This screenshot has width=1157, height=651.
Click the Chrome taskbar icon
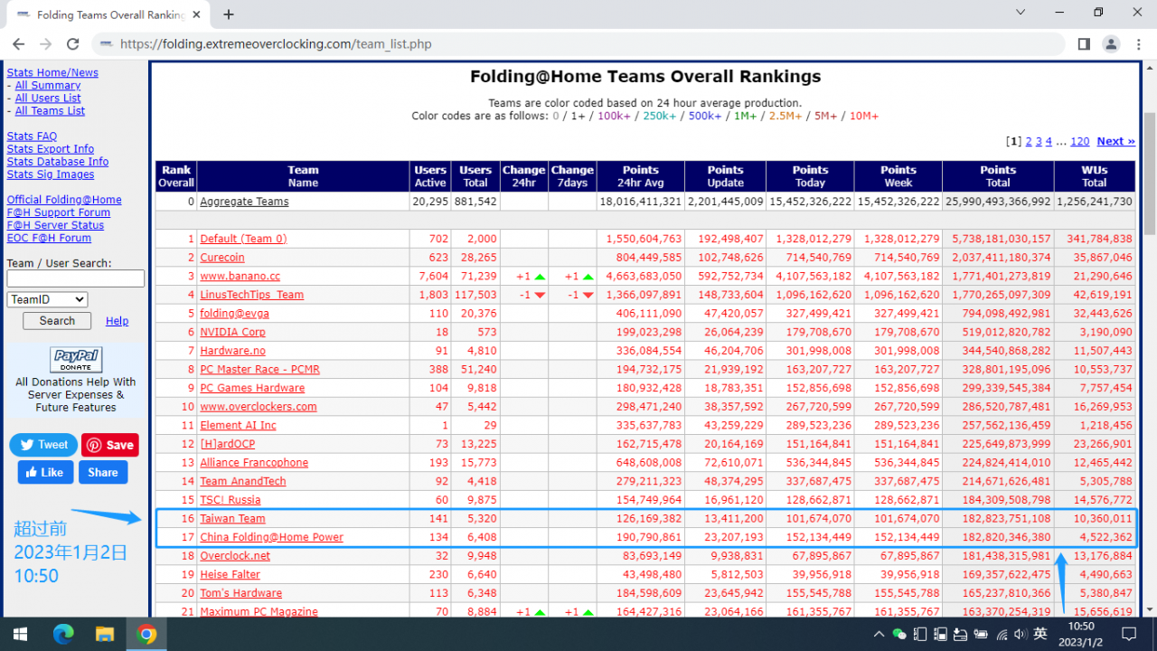(x=146, y=634)
